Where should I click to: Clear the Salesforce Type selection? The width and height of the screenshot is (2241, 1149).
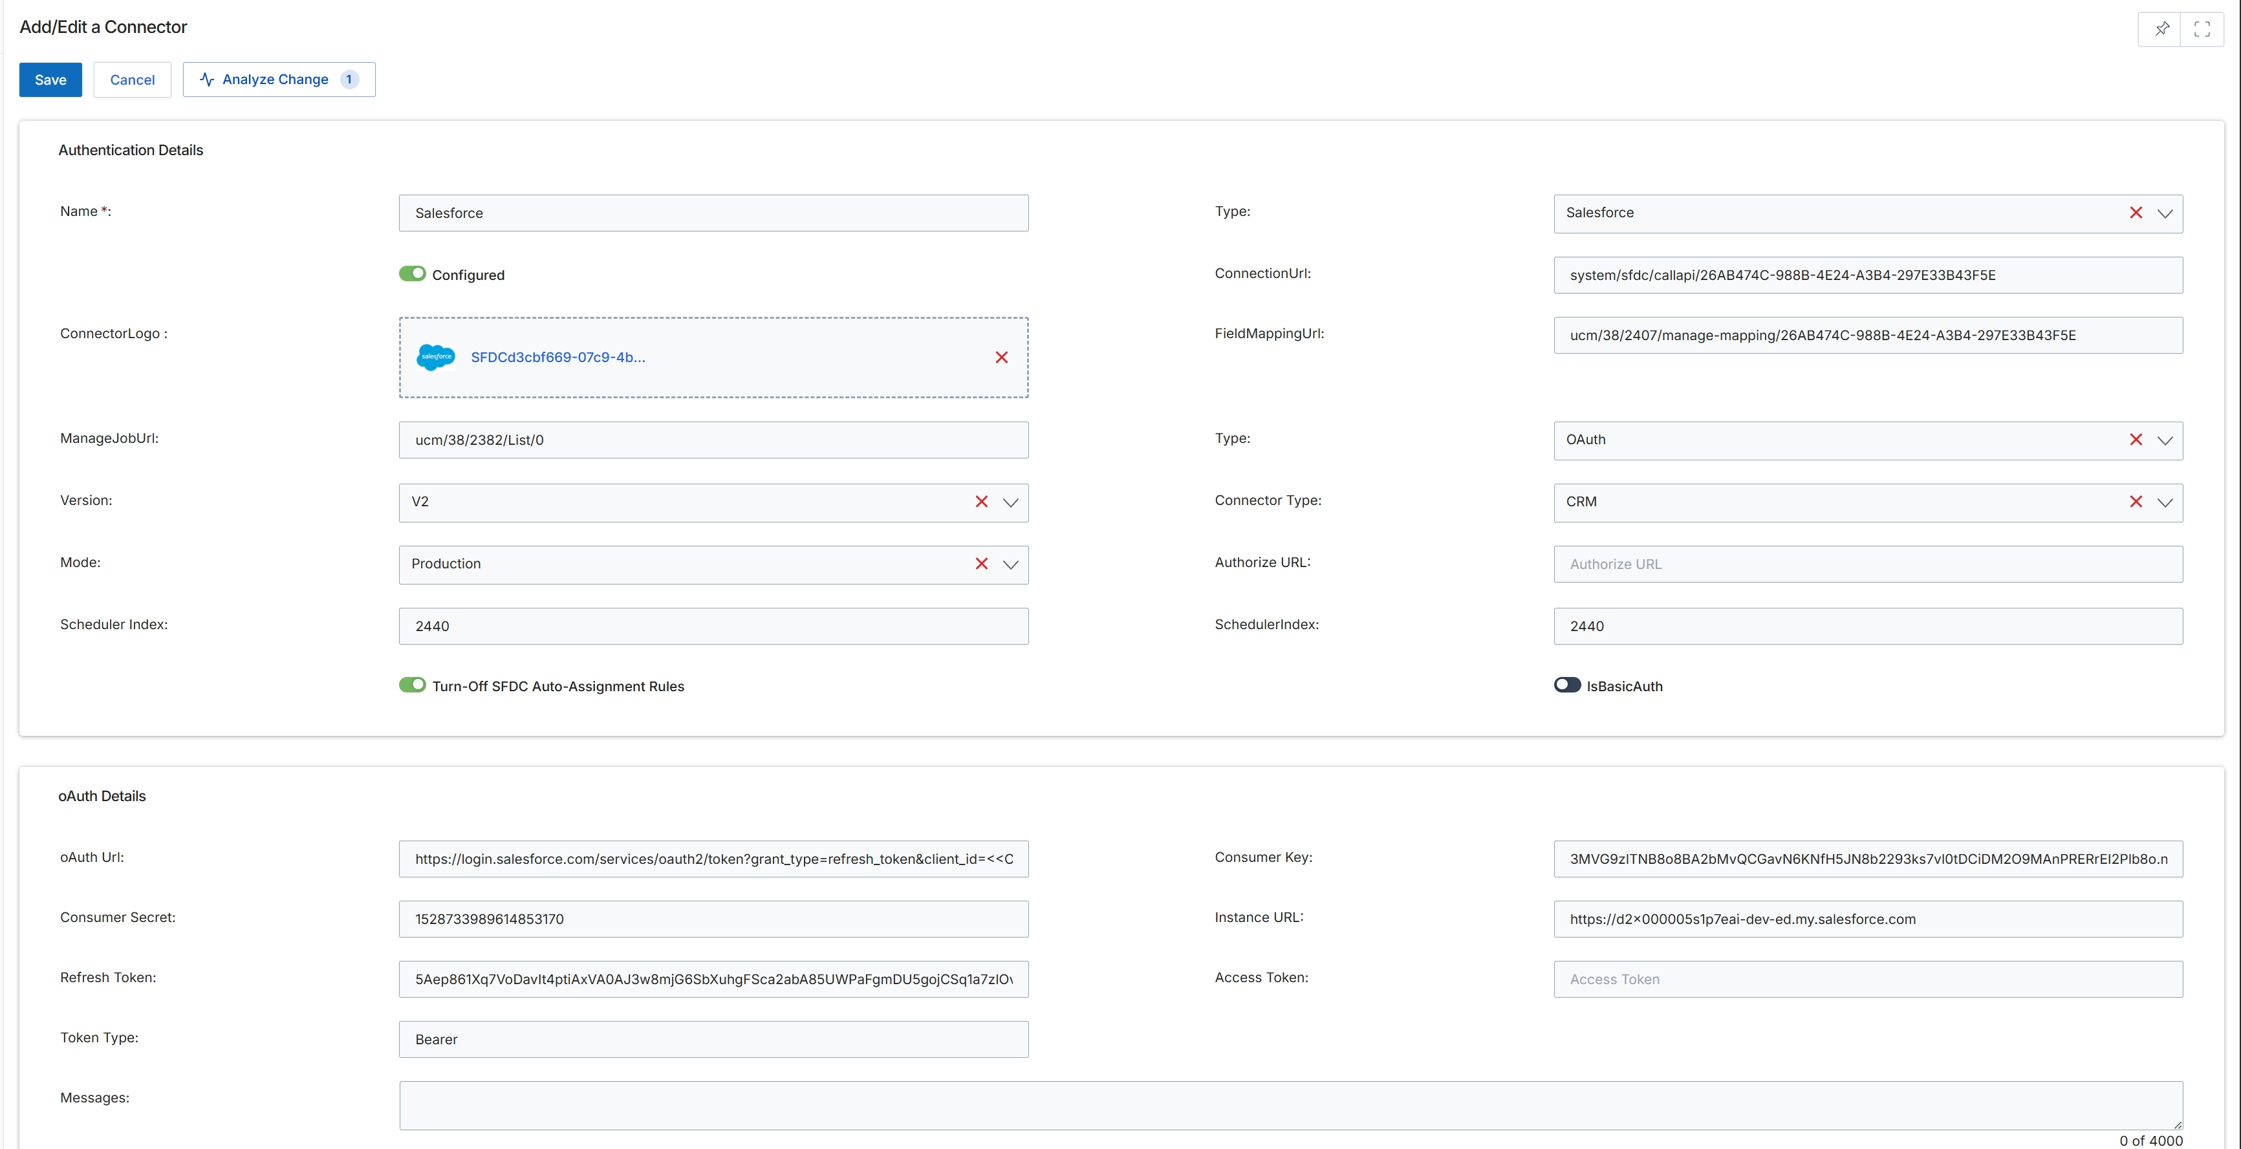(x=2136, y=213)
